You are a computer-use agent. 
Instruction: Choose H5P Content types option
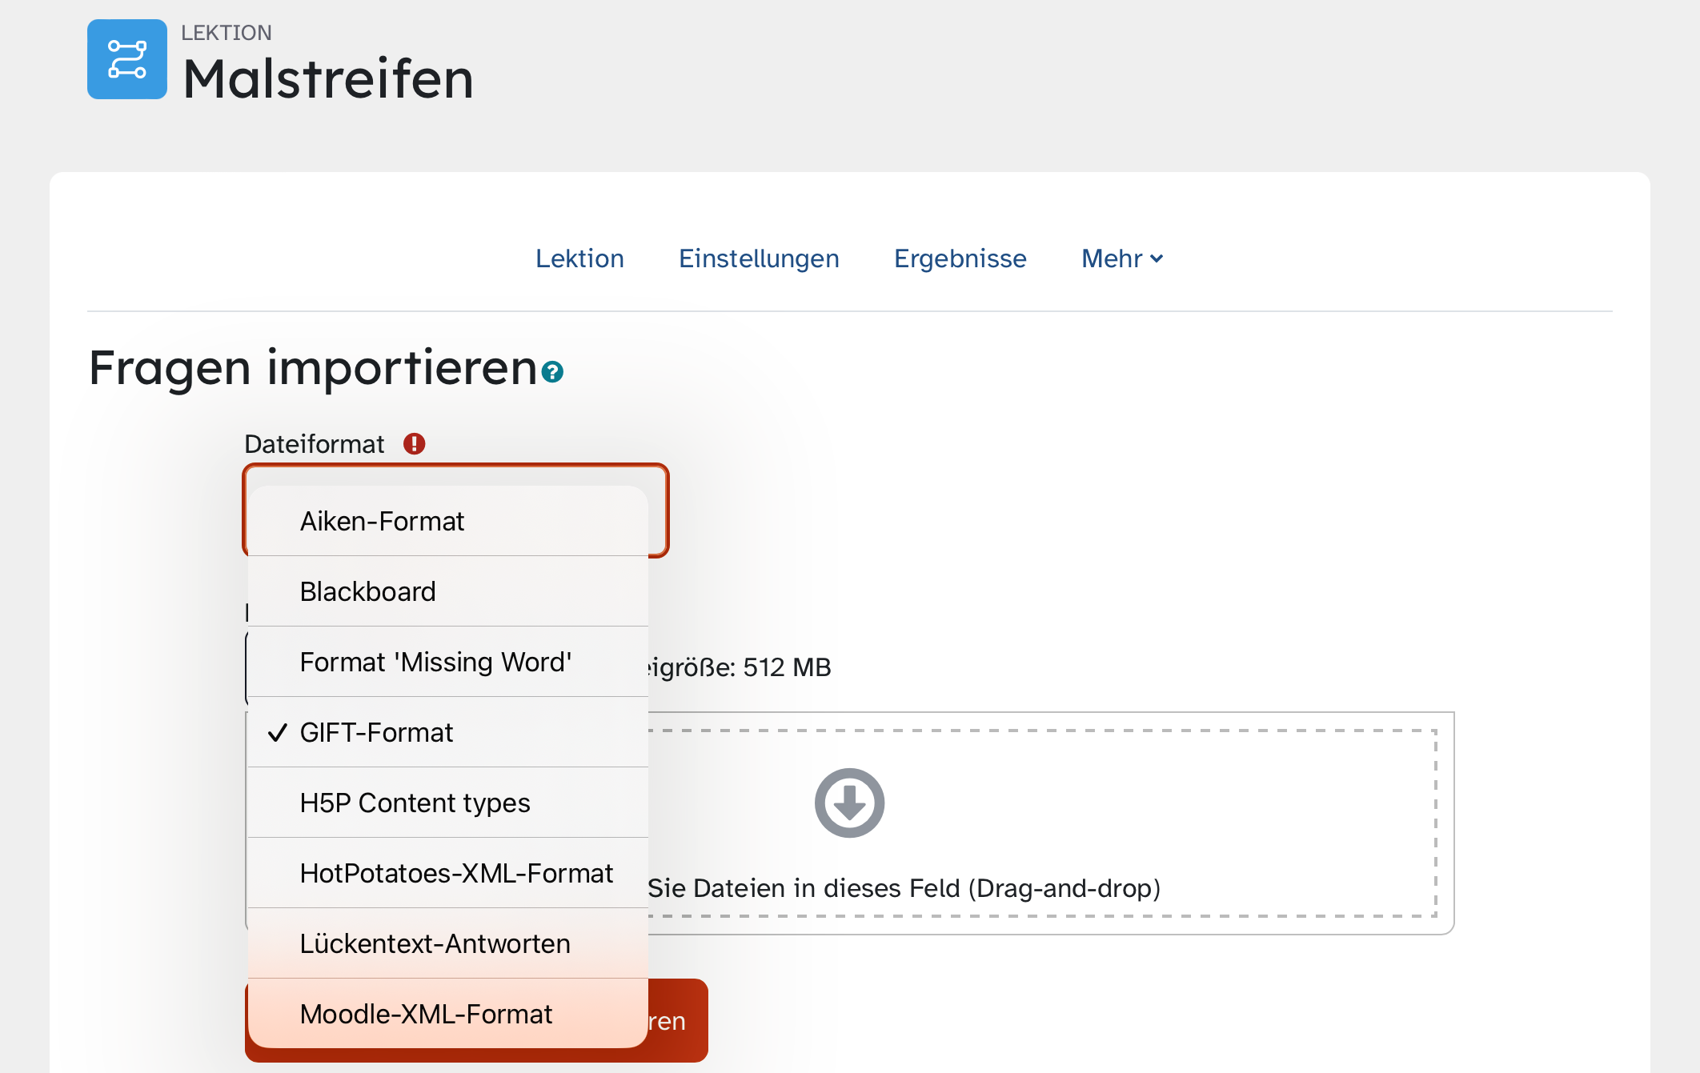pyautogui.click(x=415, y=803)
